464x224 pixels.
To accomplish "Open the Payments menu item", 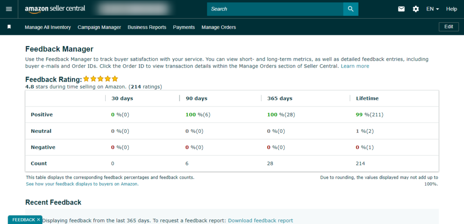I will coord(184,27).
